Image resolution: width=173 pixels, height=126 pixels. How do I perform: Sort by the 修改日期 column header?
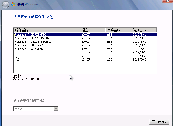click(x=144, y=30)
